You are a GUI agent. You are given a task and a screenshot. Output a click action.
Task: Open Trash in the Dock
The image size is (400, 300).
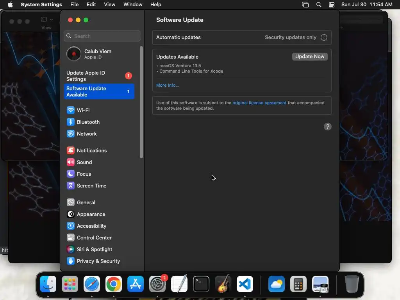(352, 284)
